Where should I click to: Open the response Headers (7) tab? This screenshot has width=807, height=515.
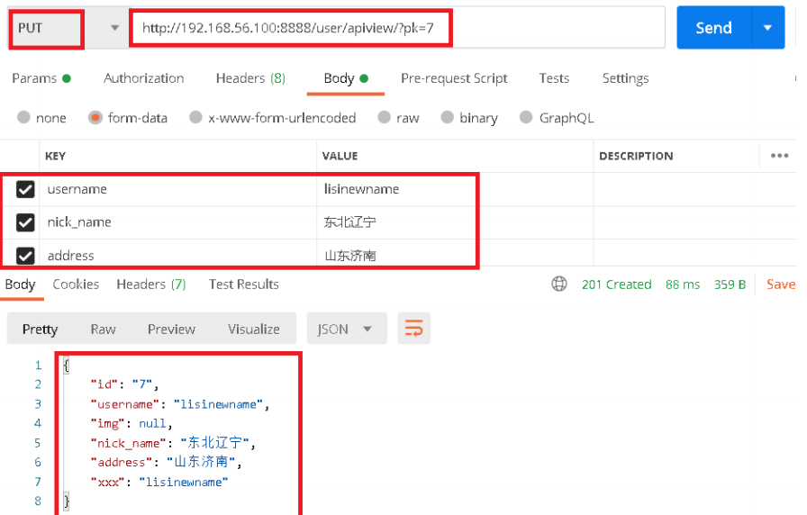point(151,284)
